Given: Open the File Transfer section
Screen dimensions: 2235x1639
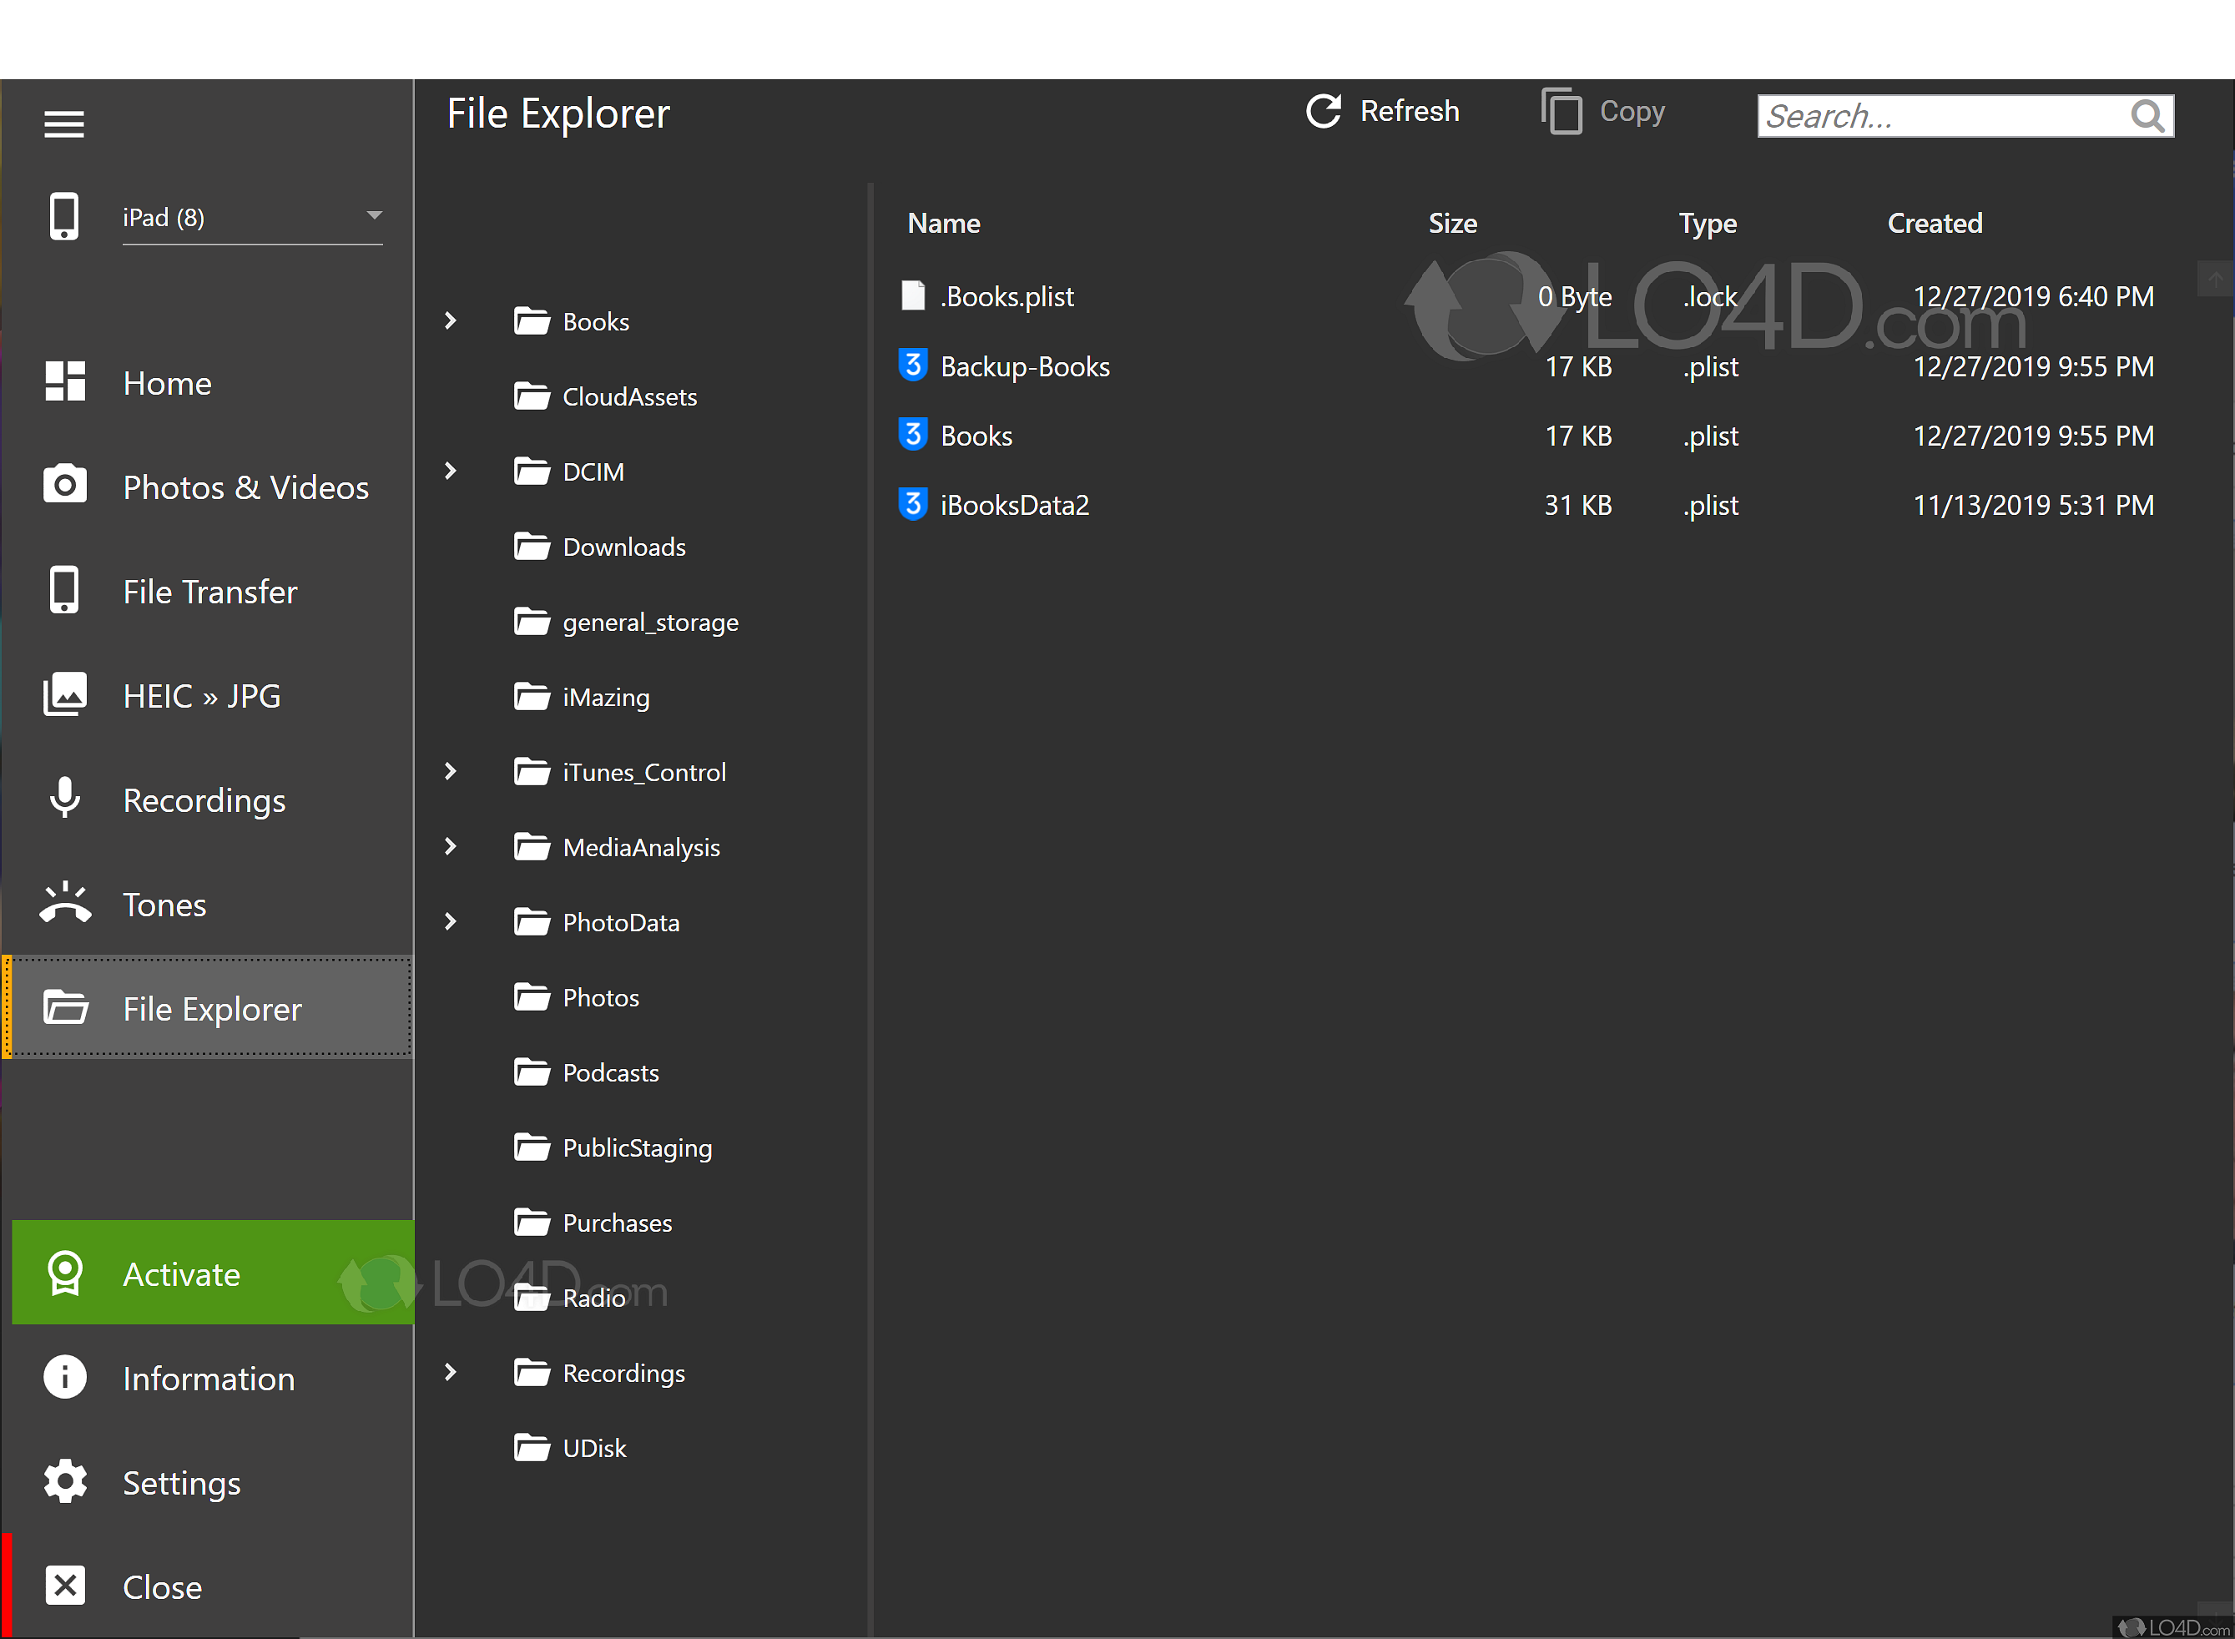Looking at the screenshot, I should [x=63, y=590].
